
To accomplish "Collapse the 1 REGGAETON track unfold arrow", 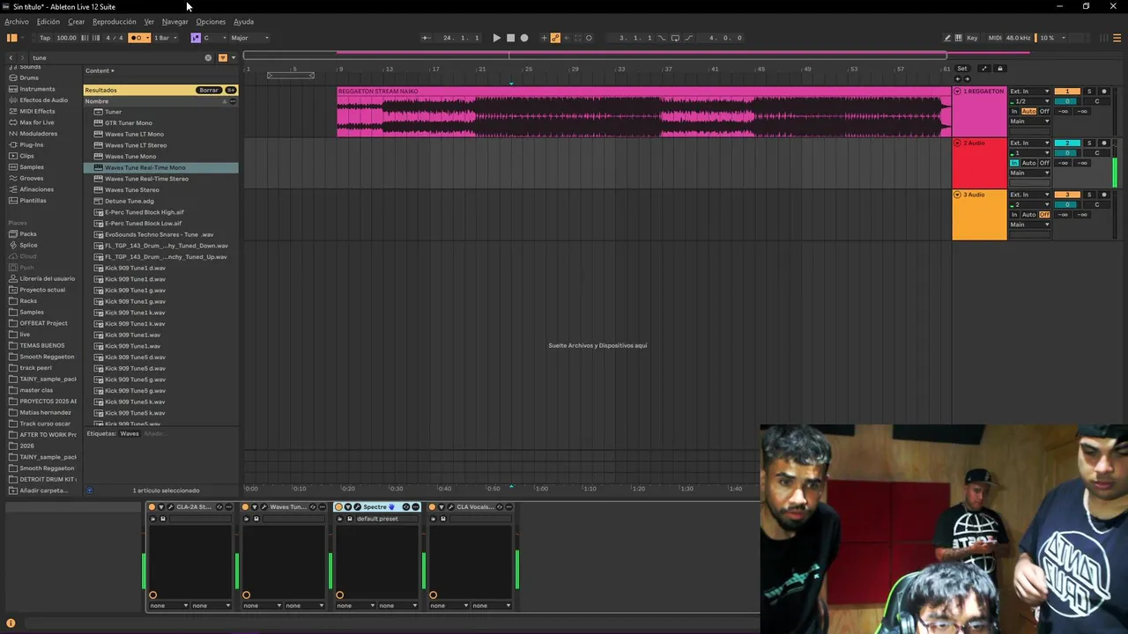I will [x=957, y=92].
